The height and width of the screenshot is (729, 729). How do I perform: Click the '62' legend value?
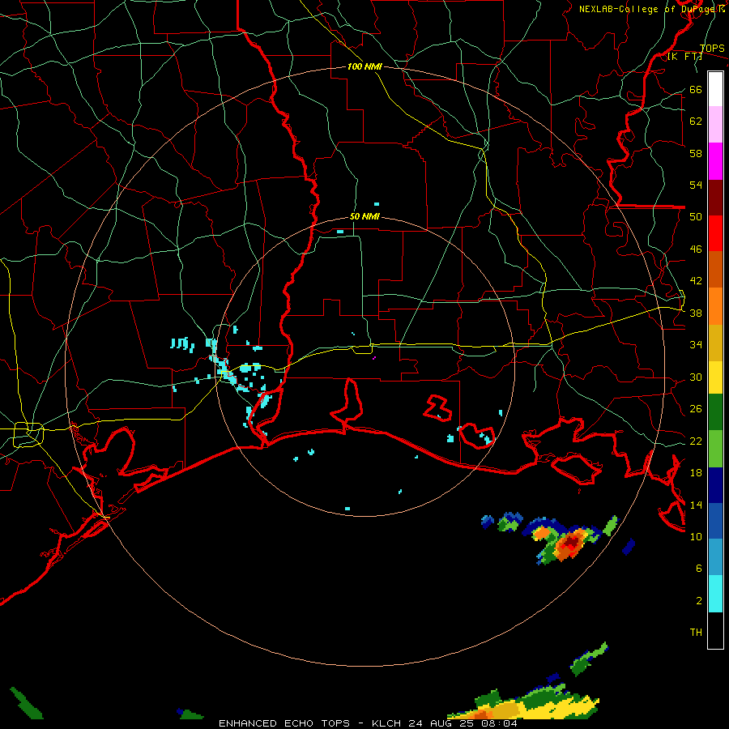pos(696,122)
